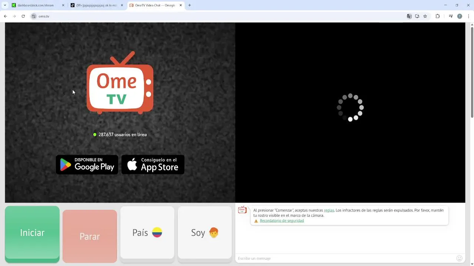This screenshot has width=474, height=266.
Task: Click the scrollbar down arrow
Action: tap(472, 263)
